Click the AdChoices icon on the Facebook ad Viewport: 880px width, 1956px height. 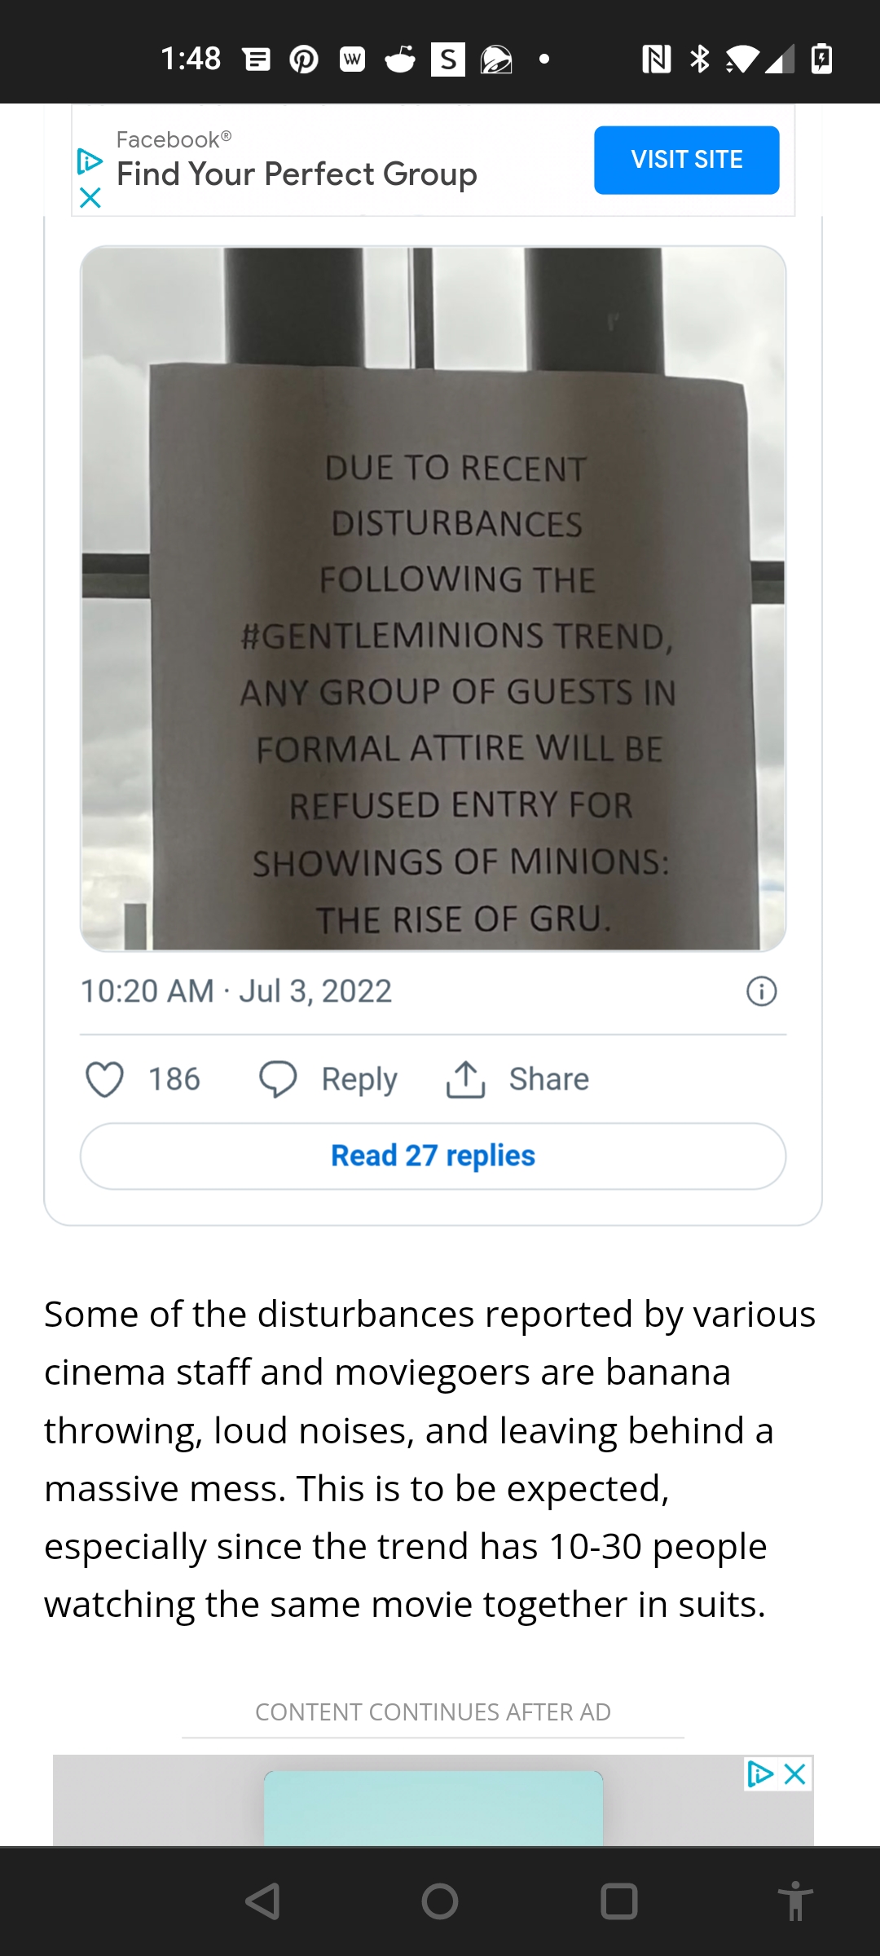pos(89,162)
